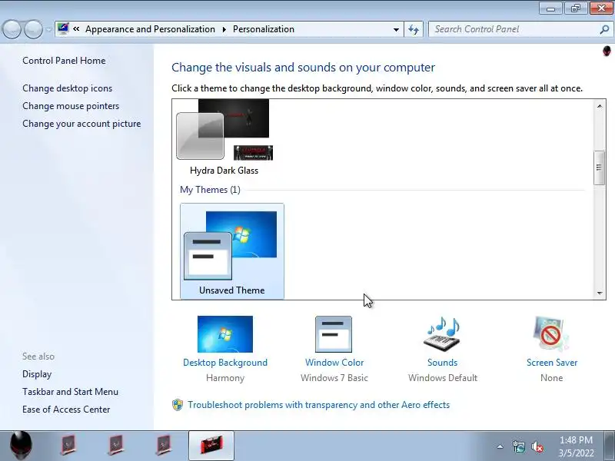Click the network tray icon
615x461 pixels.
click(518, 446)
